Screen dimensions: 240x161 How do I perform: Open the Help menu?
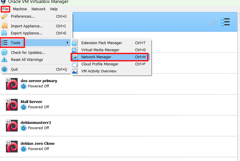[x=54, y=9]
